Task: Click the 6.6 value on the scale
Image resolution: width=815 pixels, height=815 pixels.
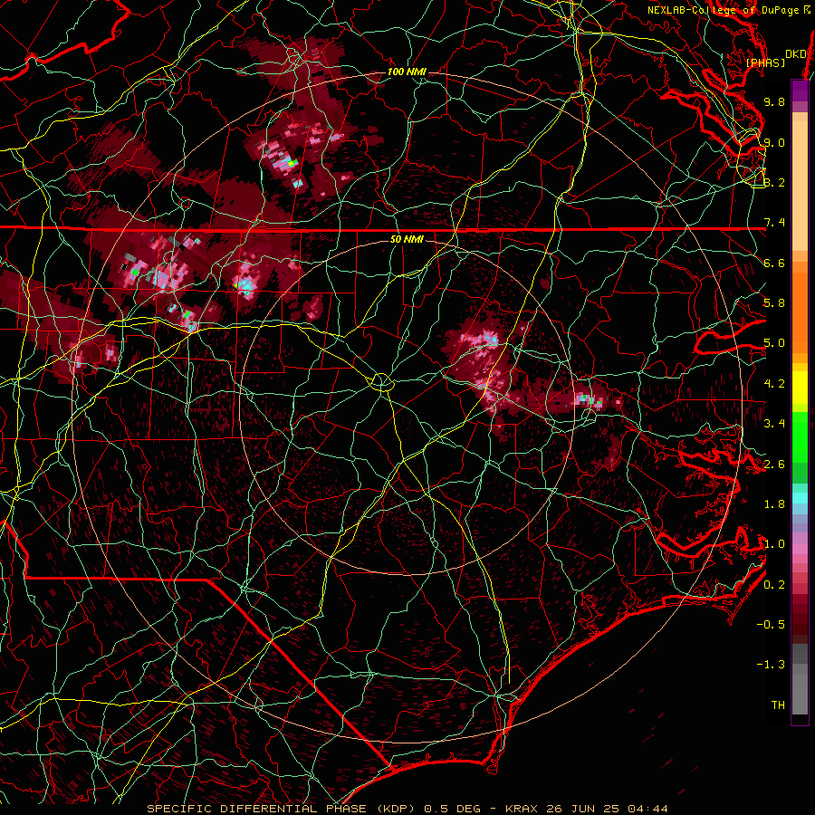Action: [774, 263]
